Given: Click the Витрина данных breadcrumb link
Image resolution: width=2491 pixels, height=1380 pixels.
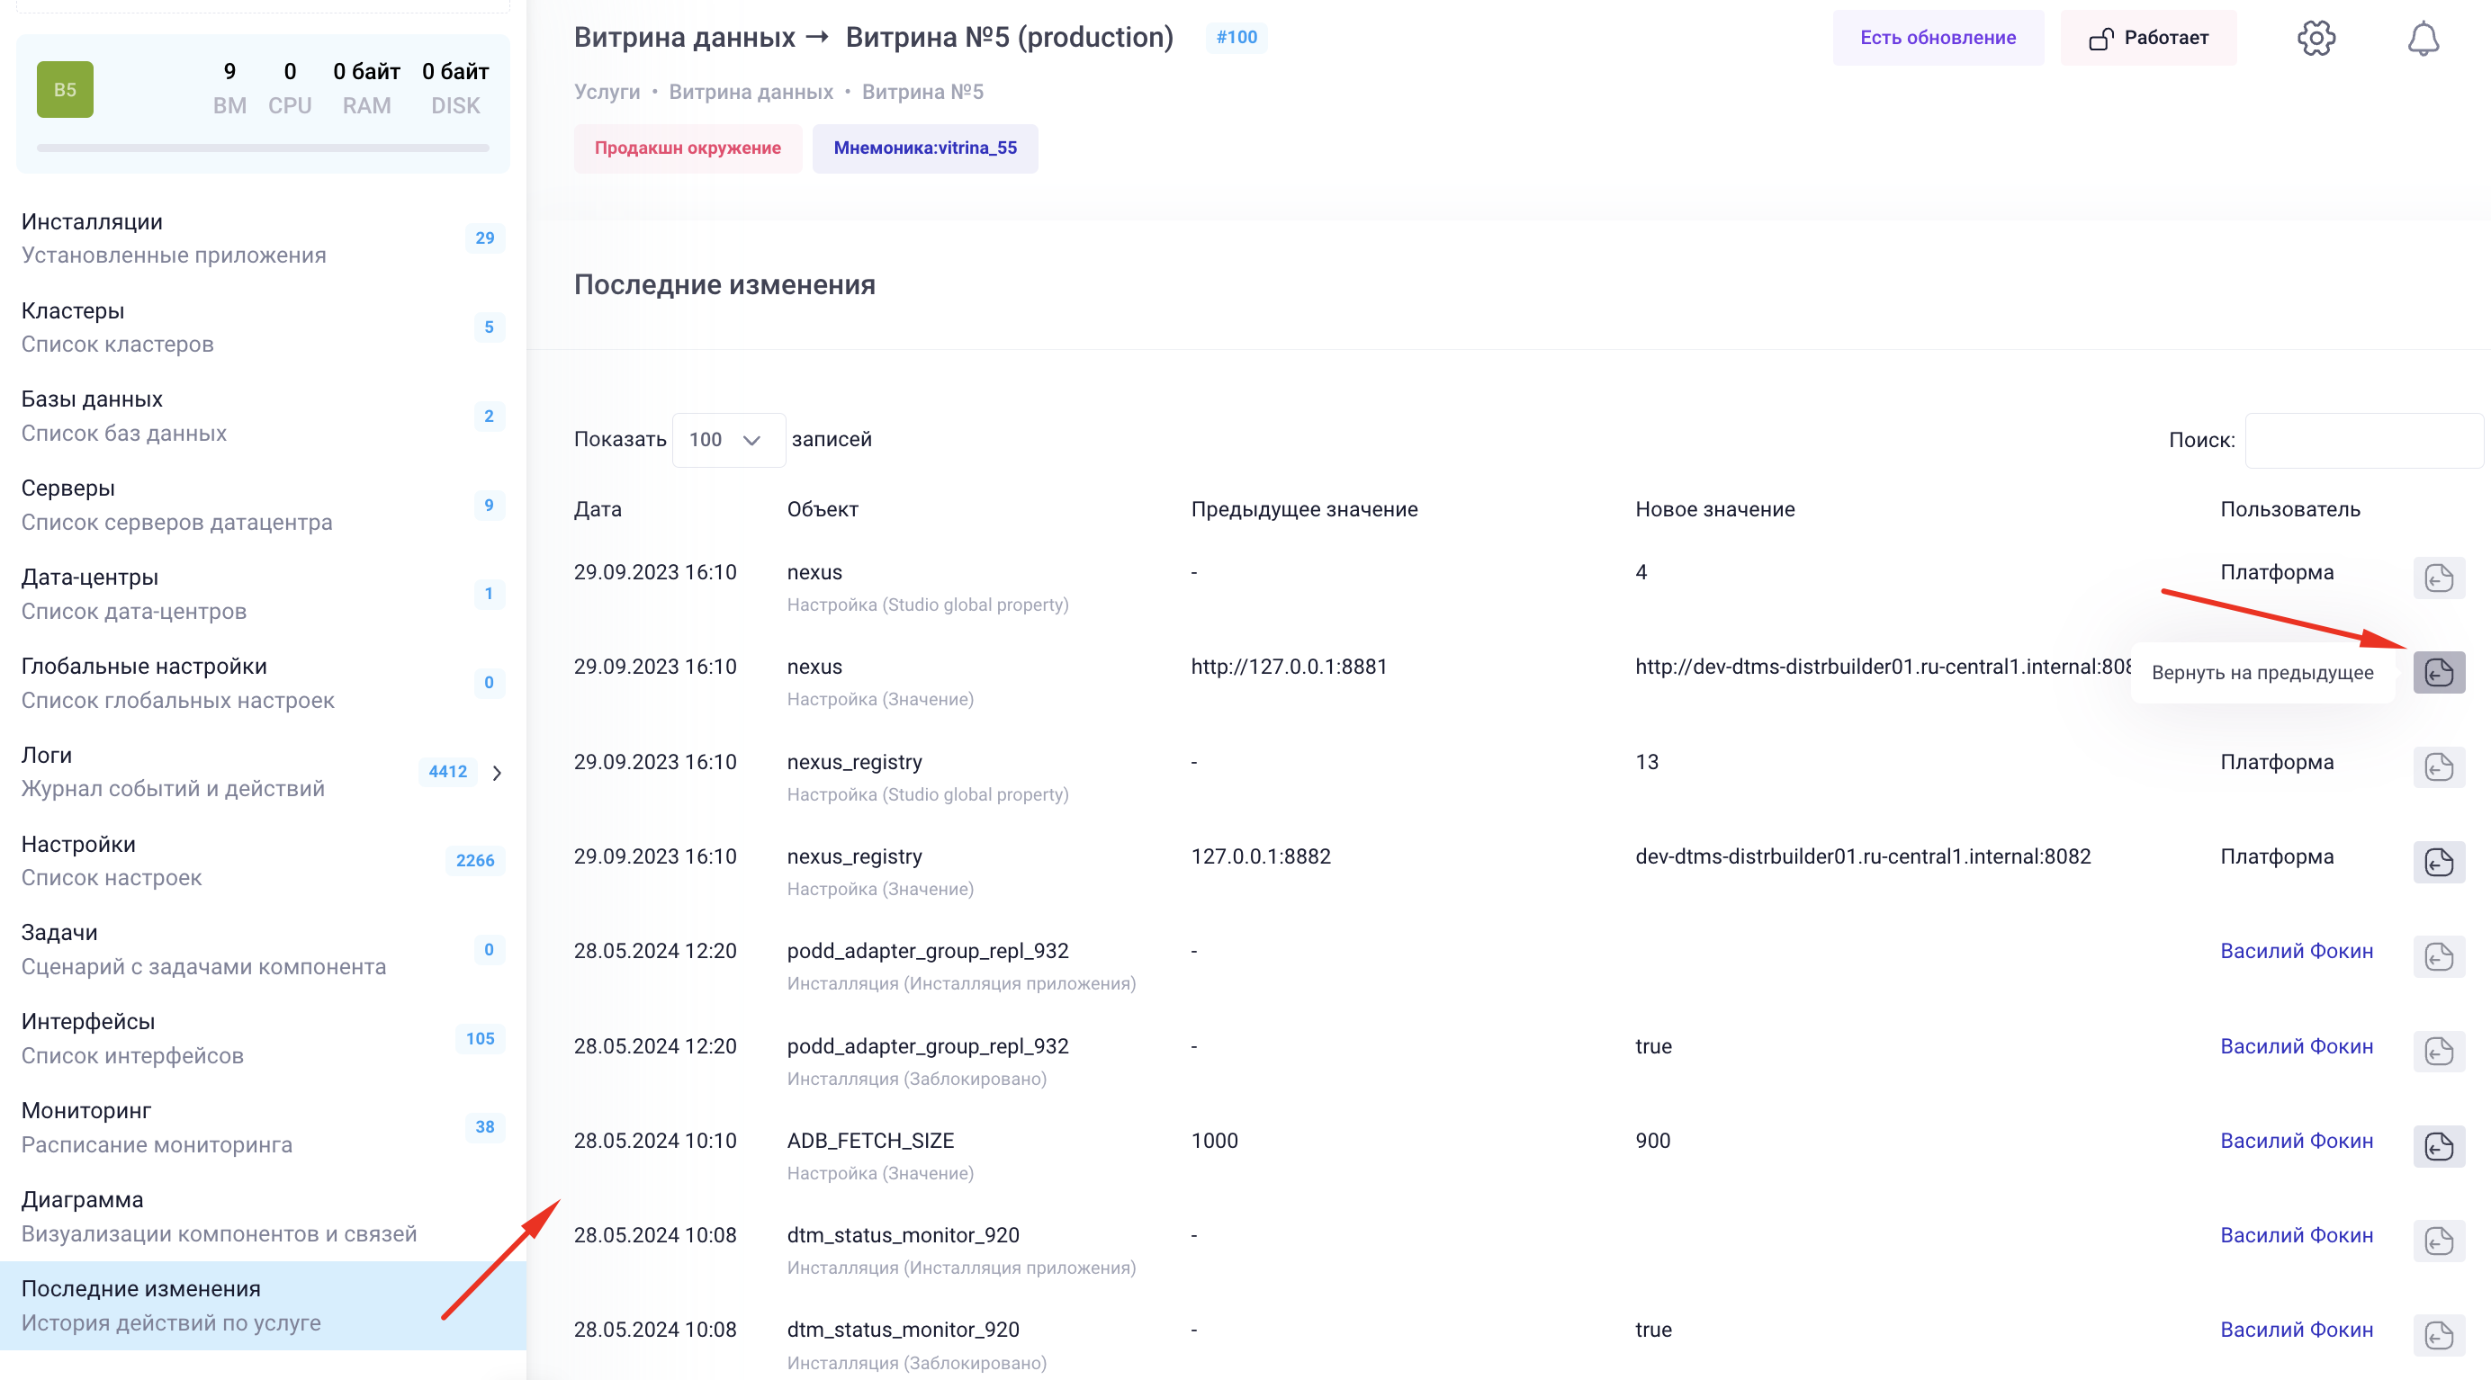Looking at the screenshot, I should click(x=751, y=92).
